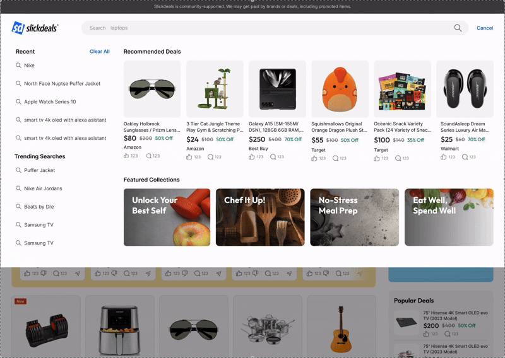The width and height of the screenshot is (505, 358).
Task: Open comments on Galaxy A15 deal
Action: pos(273,157)
